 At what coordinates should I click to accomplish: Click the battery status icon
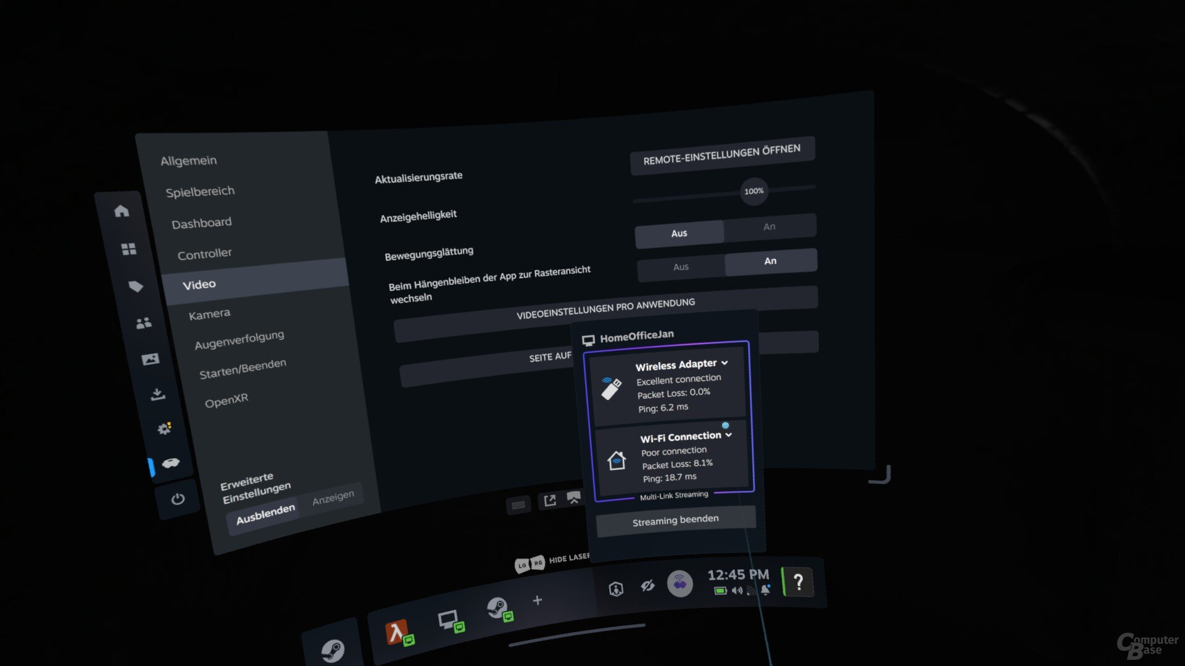(720, 591)
